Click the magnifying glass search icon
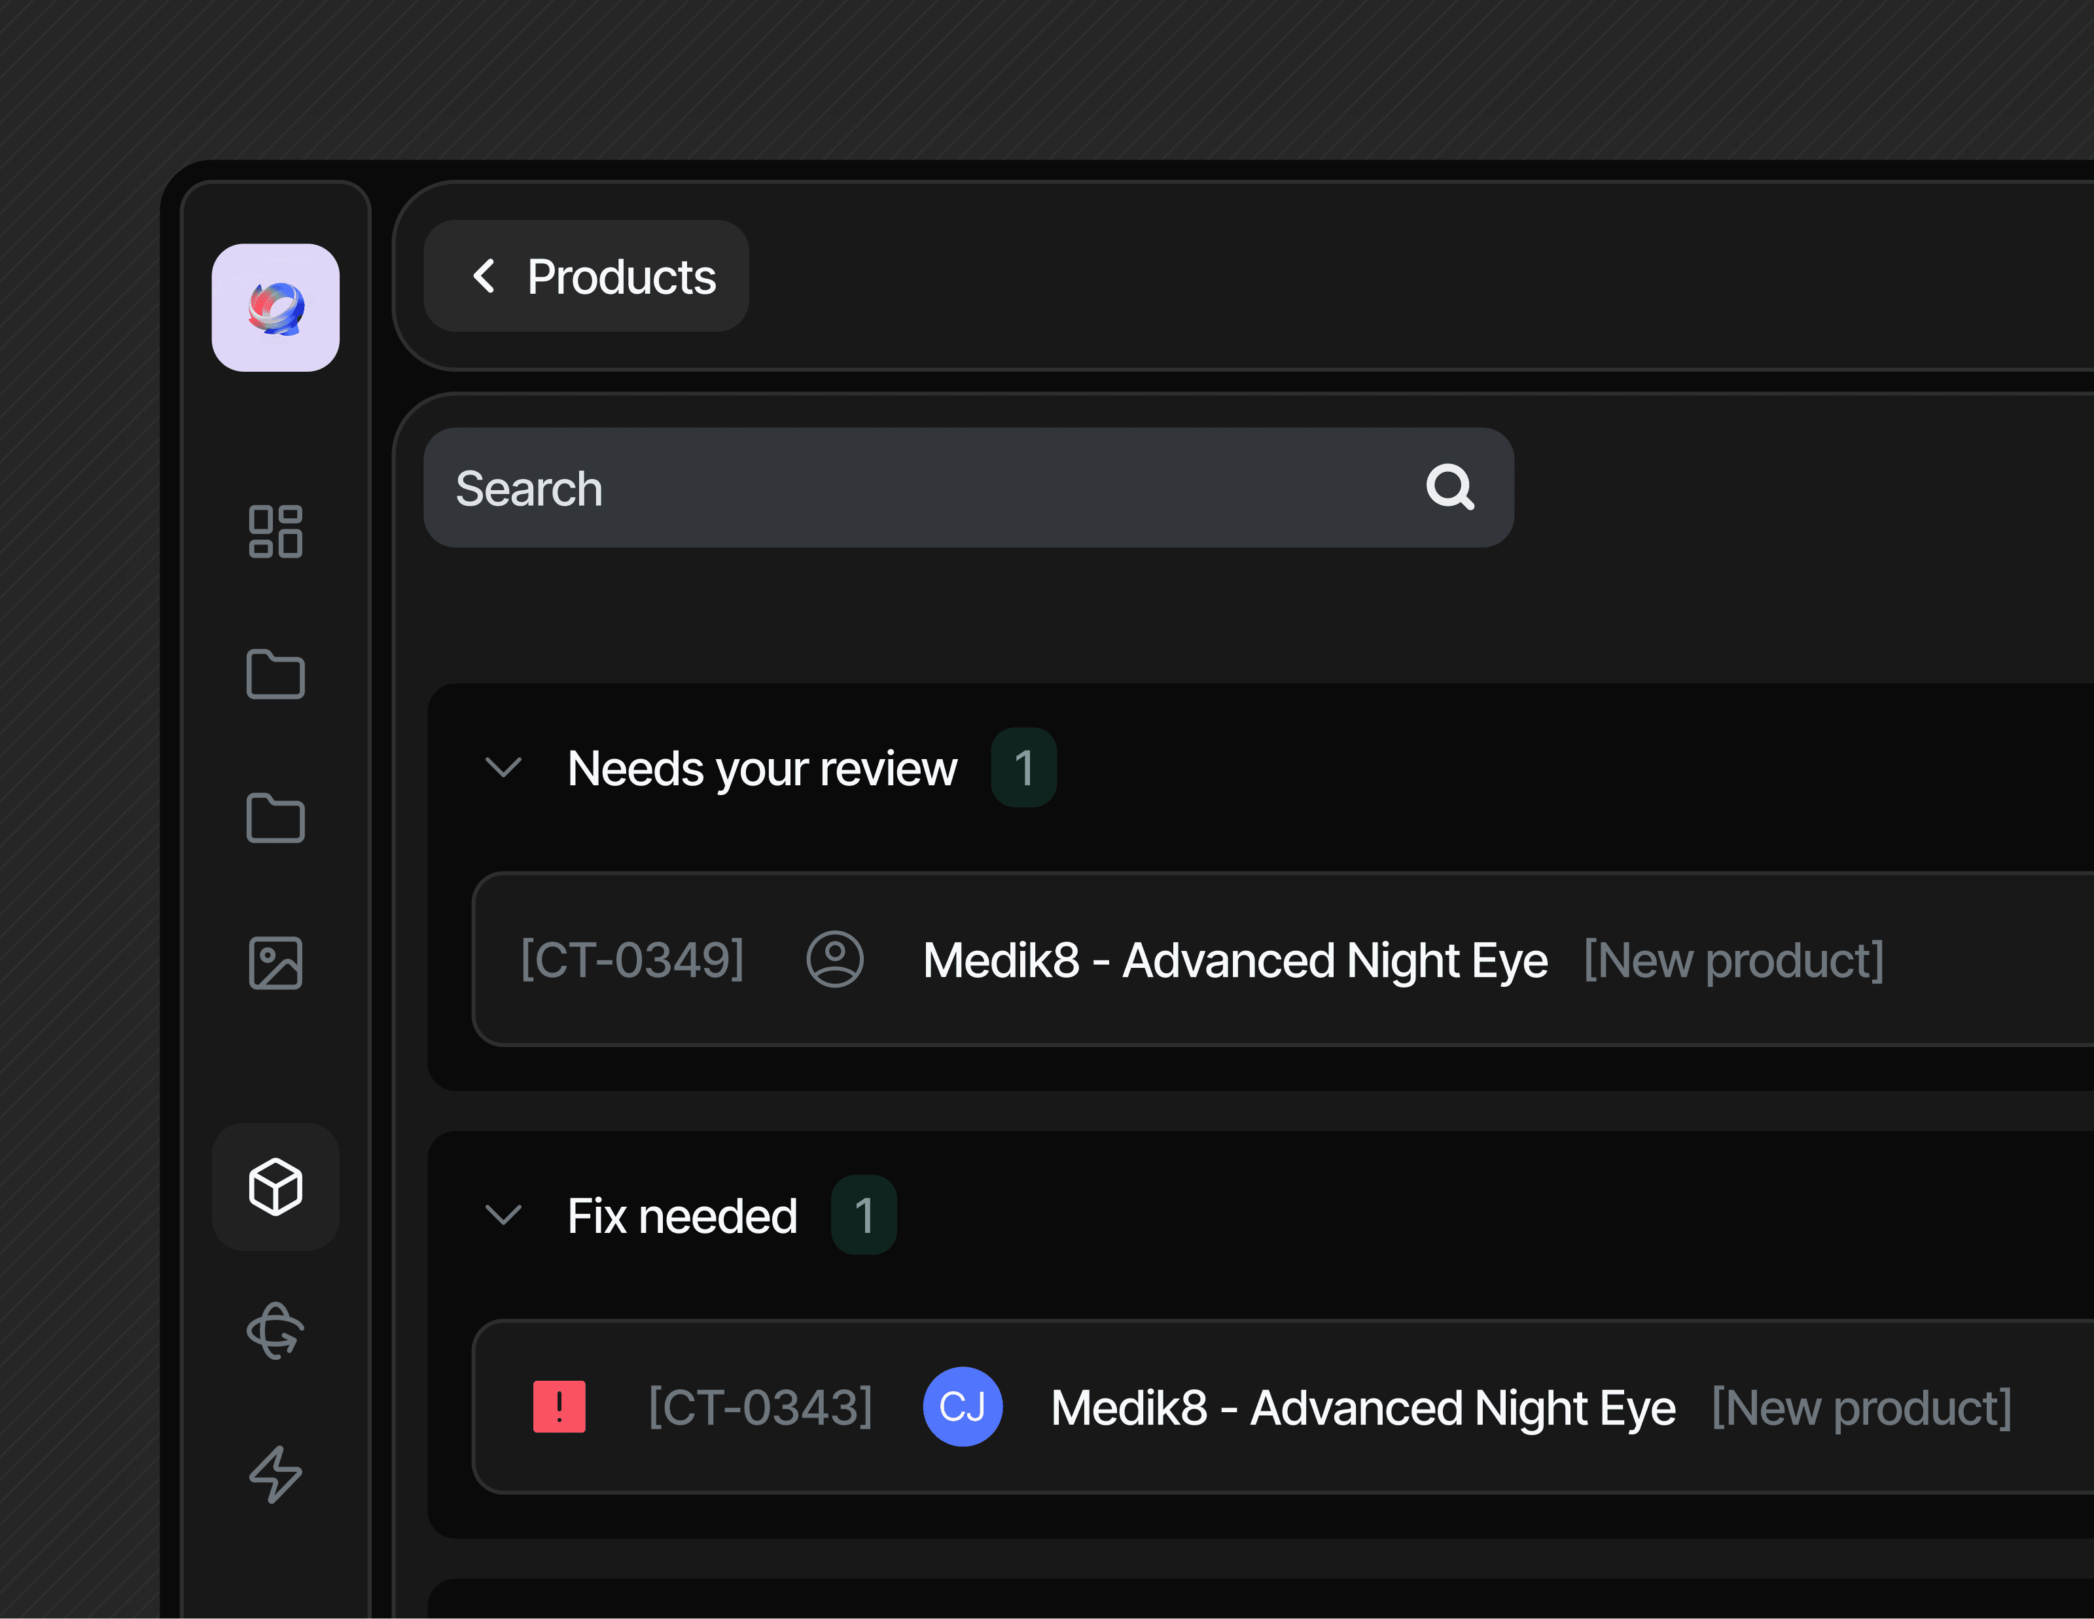Image resolution: width=2094 pixels, height=1619 pixels. pos(1449,488)
